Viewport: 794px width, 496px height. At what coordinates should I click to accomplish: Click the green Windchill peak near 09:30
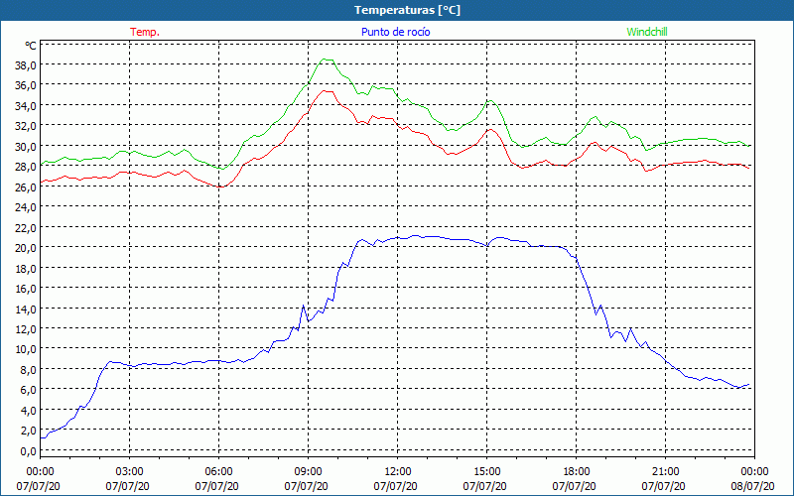point(327,60)
